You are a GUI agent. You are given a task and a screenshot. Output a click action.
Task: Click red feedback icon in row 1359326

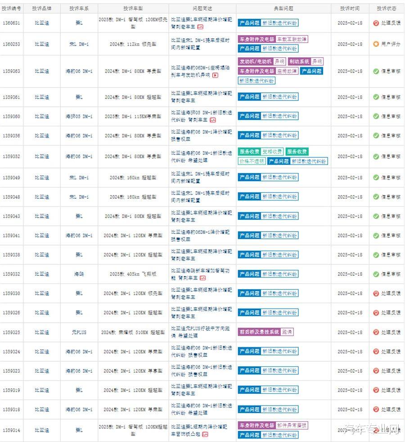[x=376, y=313]
